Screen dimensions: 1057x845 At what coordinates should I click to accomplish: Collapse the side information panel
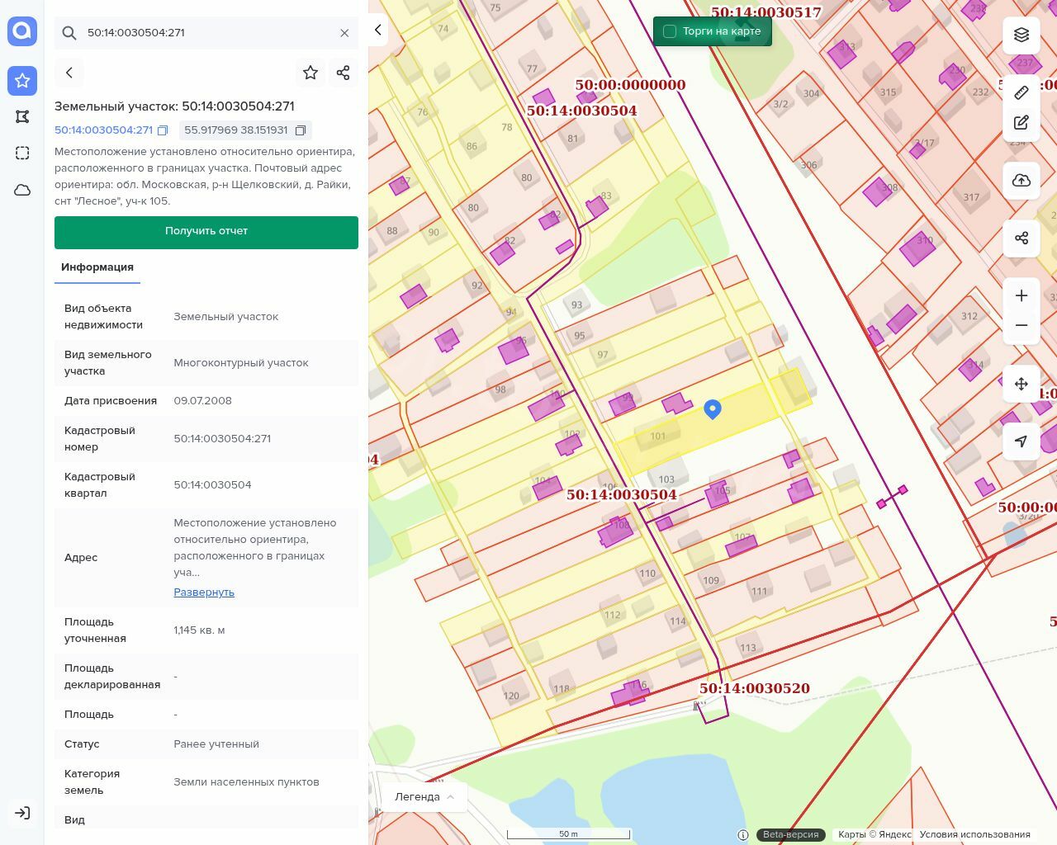click(x=377, y=30)
